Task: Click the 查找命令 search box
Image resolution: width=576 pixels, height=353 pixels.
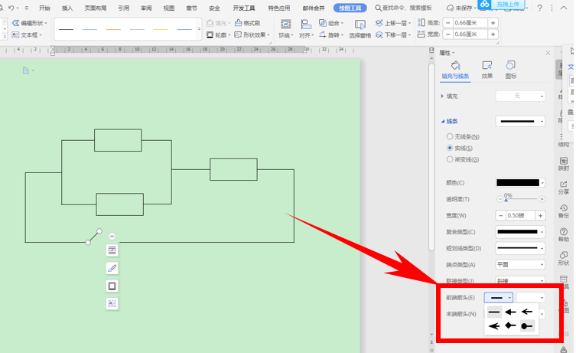Action: (403, 8)
